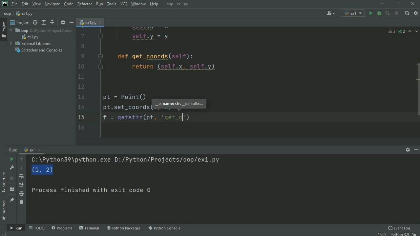Click the 3 warnings inspection indicator
The width and height of the screenshot is (420, 236).
pyautogui.click(x=392, y=31)
